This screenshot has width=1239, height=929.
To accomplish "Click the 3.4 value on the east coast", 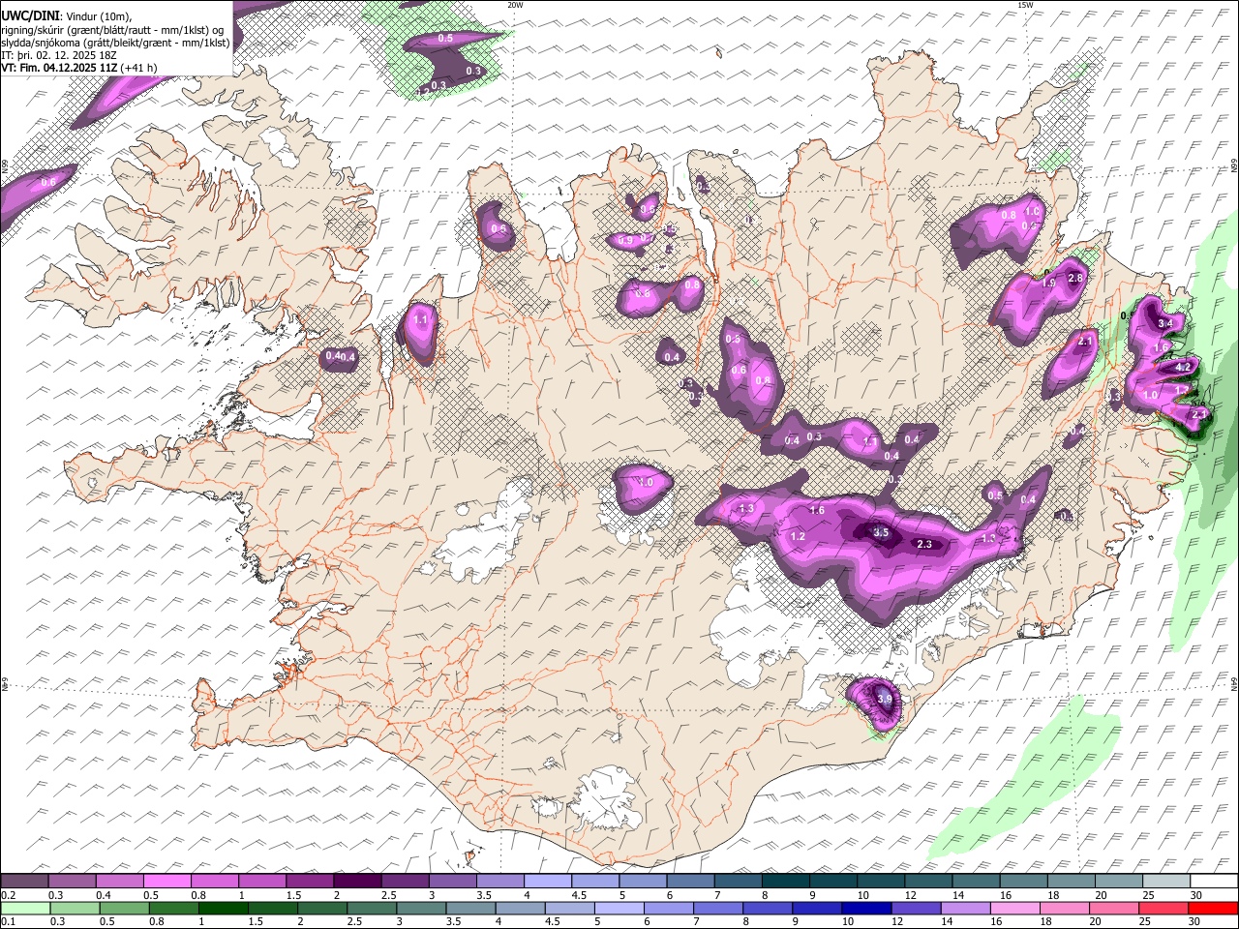I will click(1165, 323).
